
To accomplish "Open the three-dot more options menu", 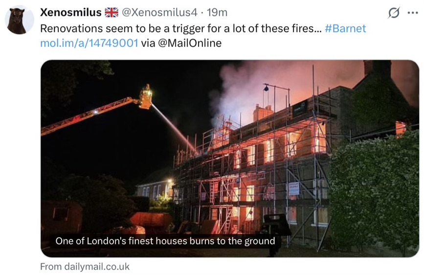I will pos(413,13).
